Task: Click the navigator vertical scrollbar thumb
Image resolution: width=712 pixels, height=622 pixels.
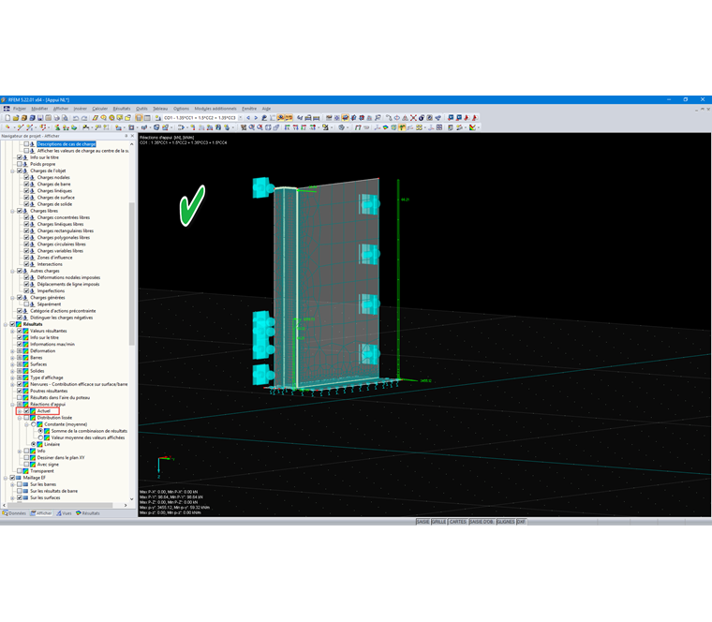Action: pos(132,274)
